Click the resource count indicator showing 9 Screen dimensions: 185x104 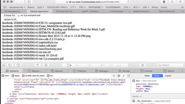[x=69, y=65]
